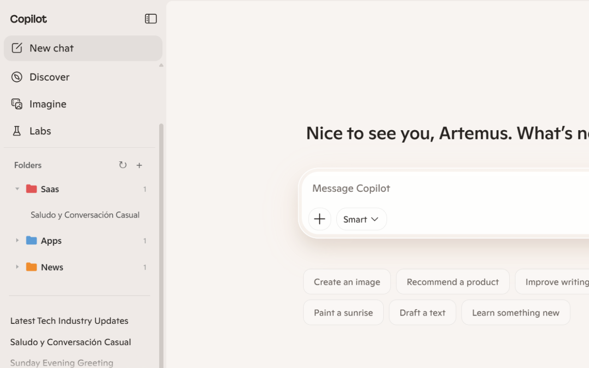589x368 pixels.
Task: Click the Draft a text suggestion
Action: click(x=422, y=312)
